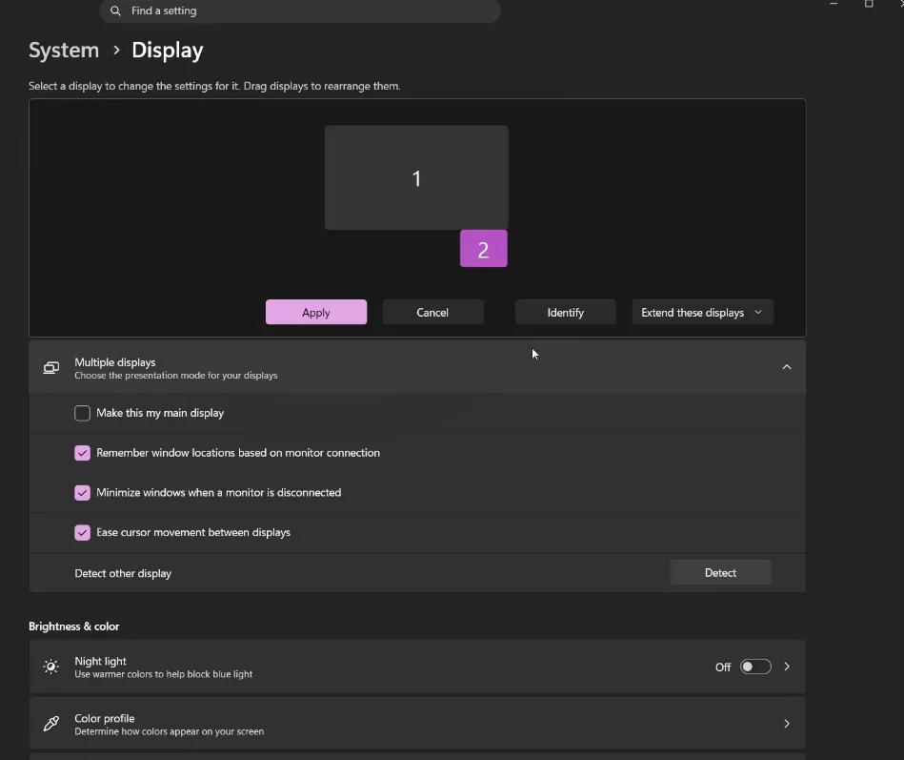Maximize the Settings window
904x760 pixels.
point(868,4)
